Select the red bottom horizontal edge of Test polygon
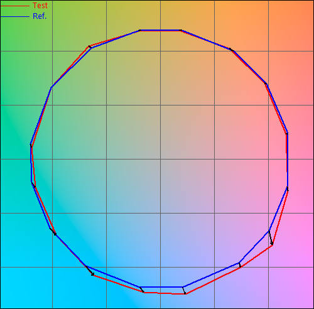Screen dimensions: 314x309 click(x=165, y=293)
